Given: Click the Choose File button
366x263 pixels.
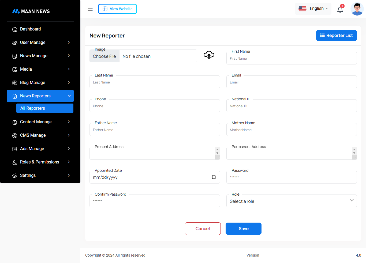Looking at the screenshot, I should click(x=104, y=56).
